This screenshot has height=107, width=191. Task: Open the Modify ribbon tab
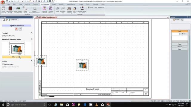point(61,4)
